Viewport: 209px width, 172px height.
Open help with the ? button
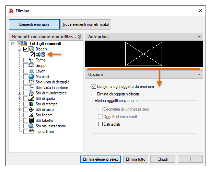pyautogui.click(x=190, y=159)
